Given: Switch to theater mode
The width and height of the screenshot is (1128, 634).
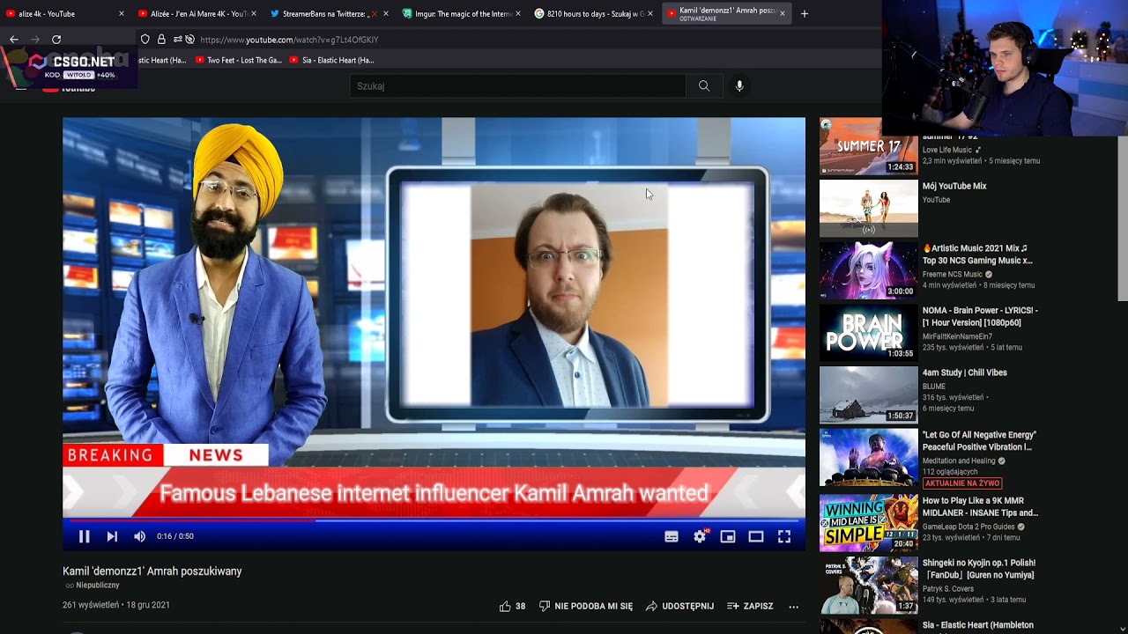Looking at the screenshot, I should (756, 536).
